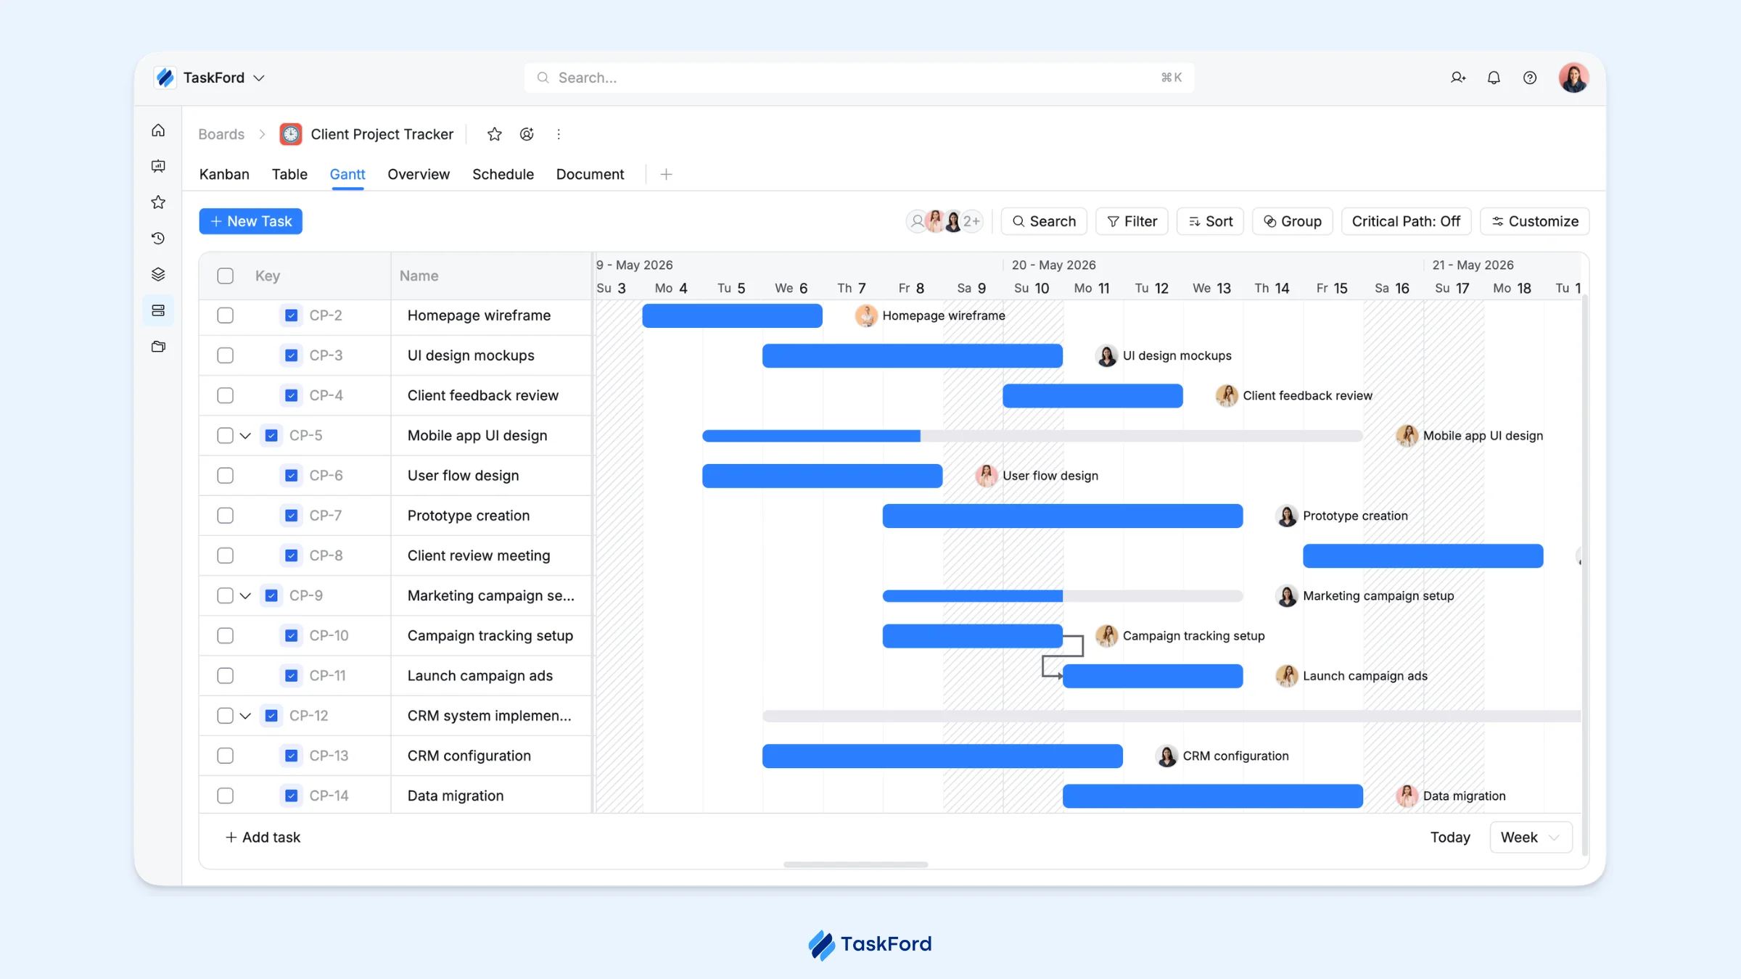The height and width of the screenshot is (979, 1741).
Task: Switch to the Kanban tab
Action: (224, 174)
